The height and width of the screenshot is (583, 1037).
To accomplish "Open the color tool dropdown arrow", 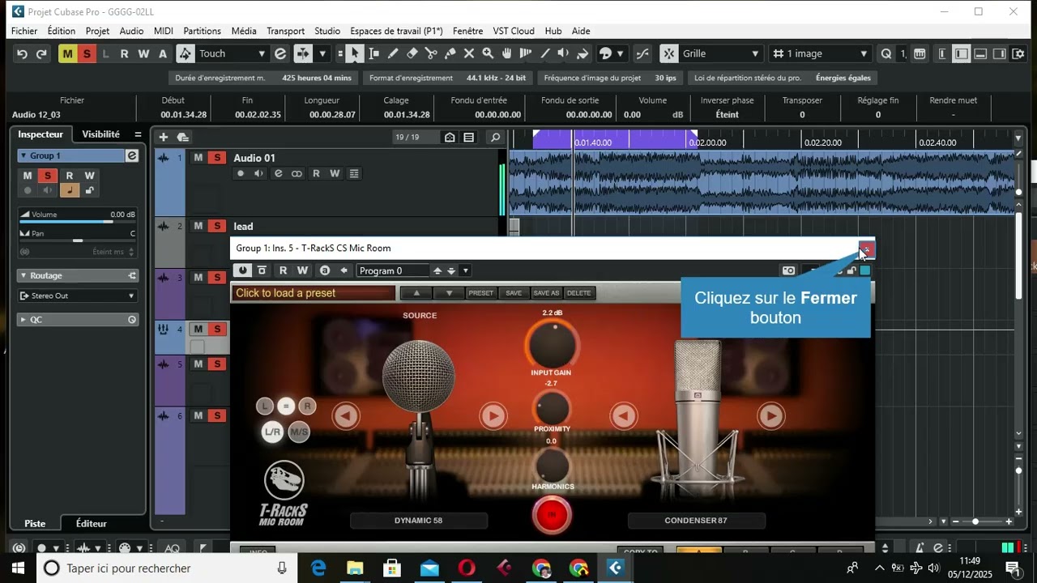I will 621,54.
